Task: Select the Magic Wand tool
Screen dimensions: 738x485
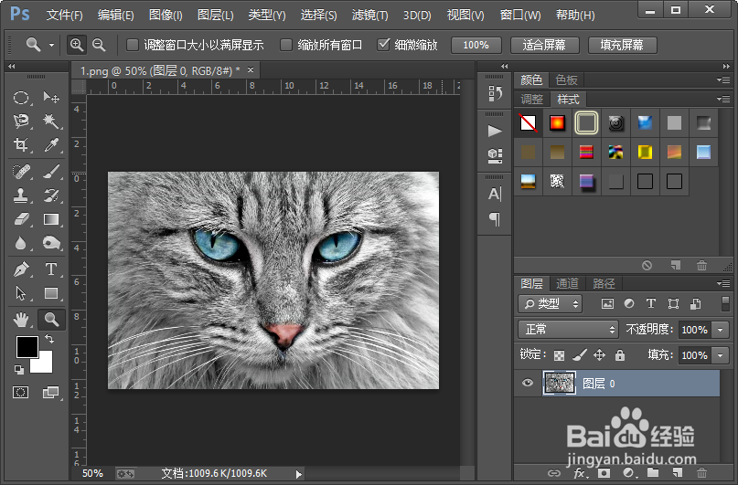Action: (x=51, y=121)
